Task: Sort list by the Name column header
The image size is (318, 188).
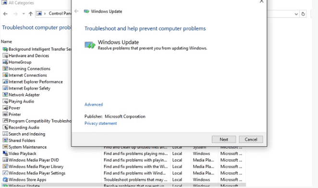Action: pos(7,42)
